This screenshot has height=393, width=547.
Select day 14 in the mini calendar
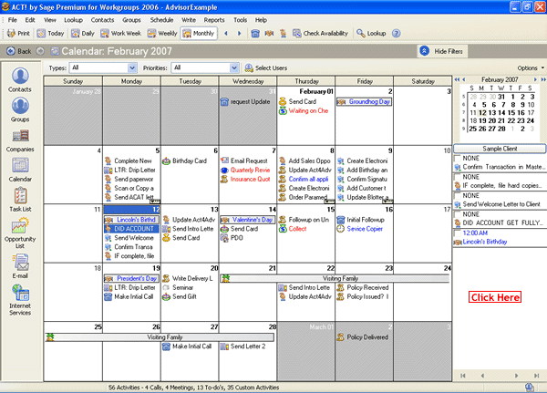501,113
